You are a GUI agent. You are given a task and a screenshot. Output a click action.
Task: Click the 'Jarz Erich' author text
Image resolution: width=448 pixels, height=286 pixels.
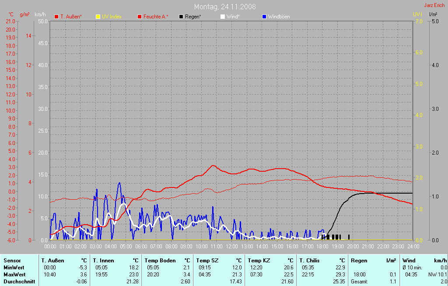(x=434, y=5)
